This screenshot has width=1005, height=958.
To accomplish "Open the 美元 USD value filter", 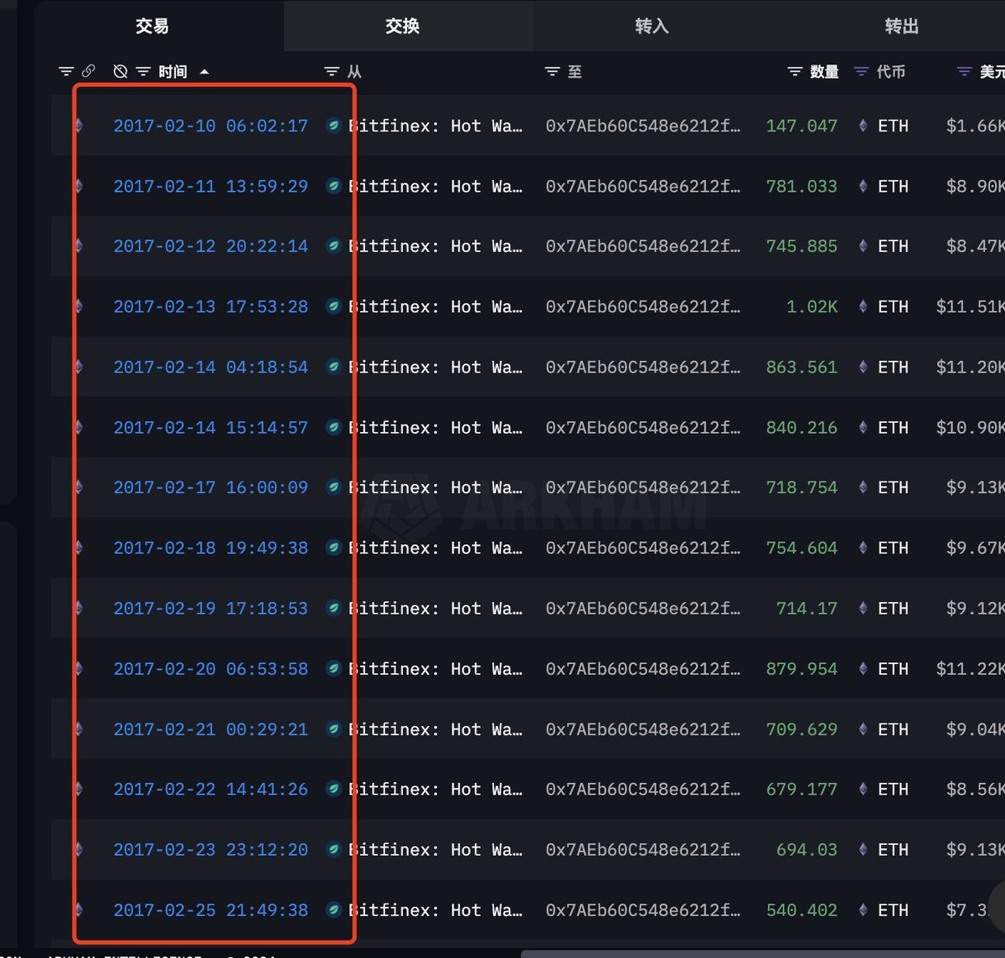I will (965, 72).
